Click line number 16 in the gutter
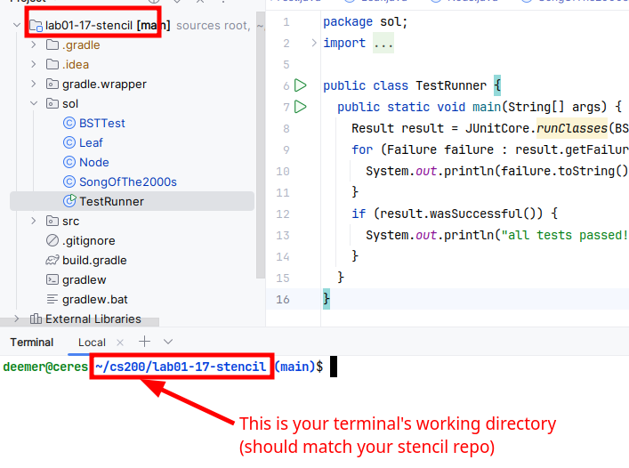 coord(283,299)
